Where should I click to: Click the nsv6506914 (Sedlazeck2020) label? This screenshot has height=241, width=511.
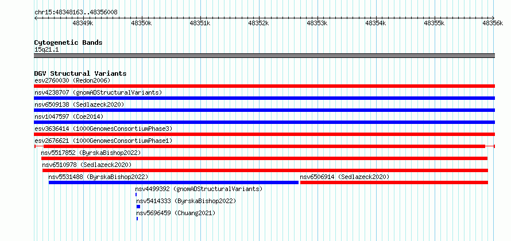345,177
